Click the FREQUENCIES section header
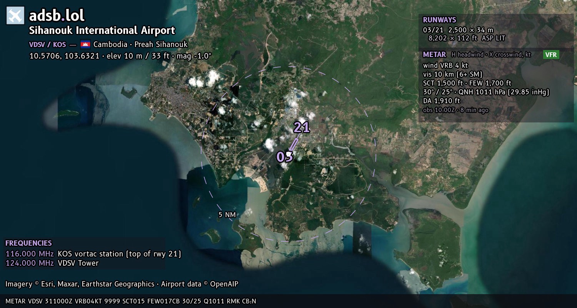The image size is (577, 308). pyautogui.click(x=28, y=243)
